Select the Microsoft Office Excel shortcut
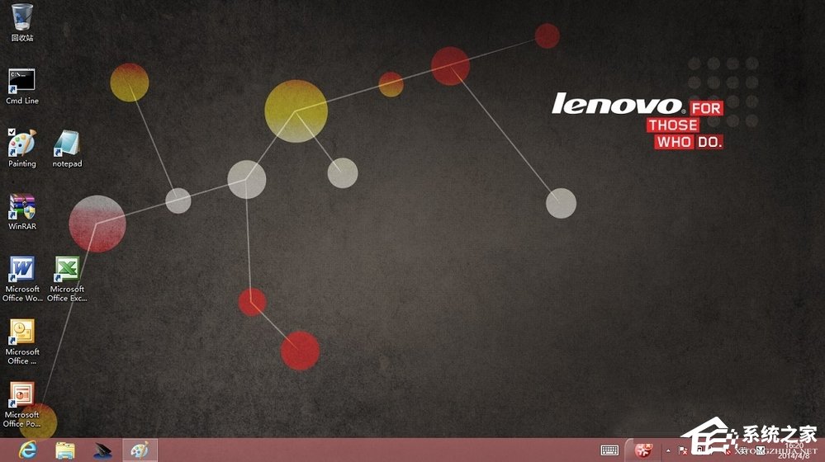 pos(67,279)
